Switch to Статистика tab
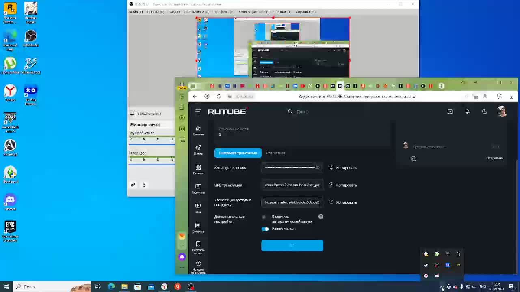 pyautogui.click(x=276, y=153)
